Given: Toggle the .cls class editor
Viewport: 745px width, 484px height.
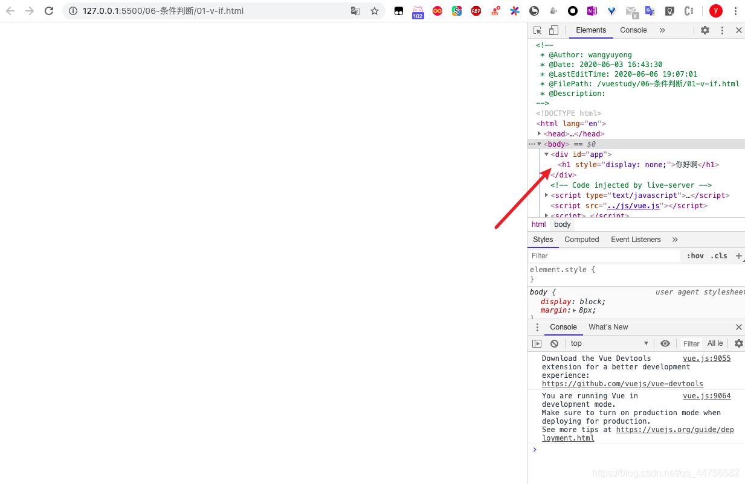Looking at the screenshot, I should tap(719, 256).
